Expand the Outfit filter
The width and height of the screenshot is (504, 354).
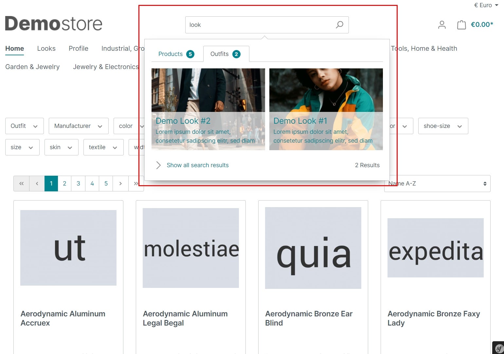coord(25,126)
